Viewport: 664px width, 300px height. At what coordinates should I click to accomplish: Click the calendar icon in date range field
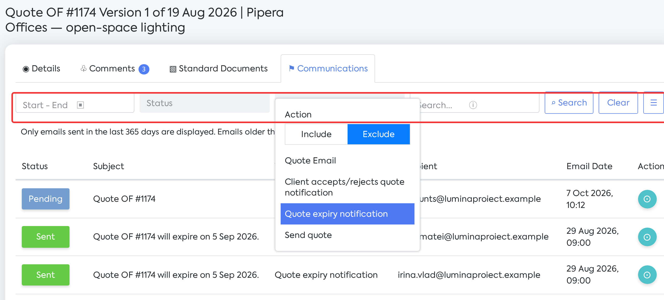tap(80, 105)
